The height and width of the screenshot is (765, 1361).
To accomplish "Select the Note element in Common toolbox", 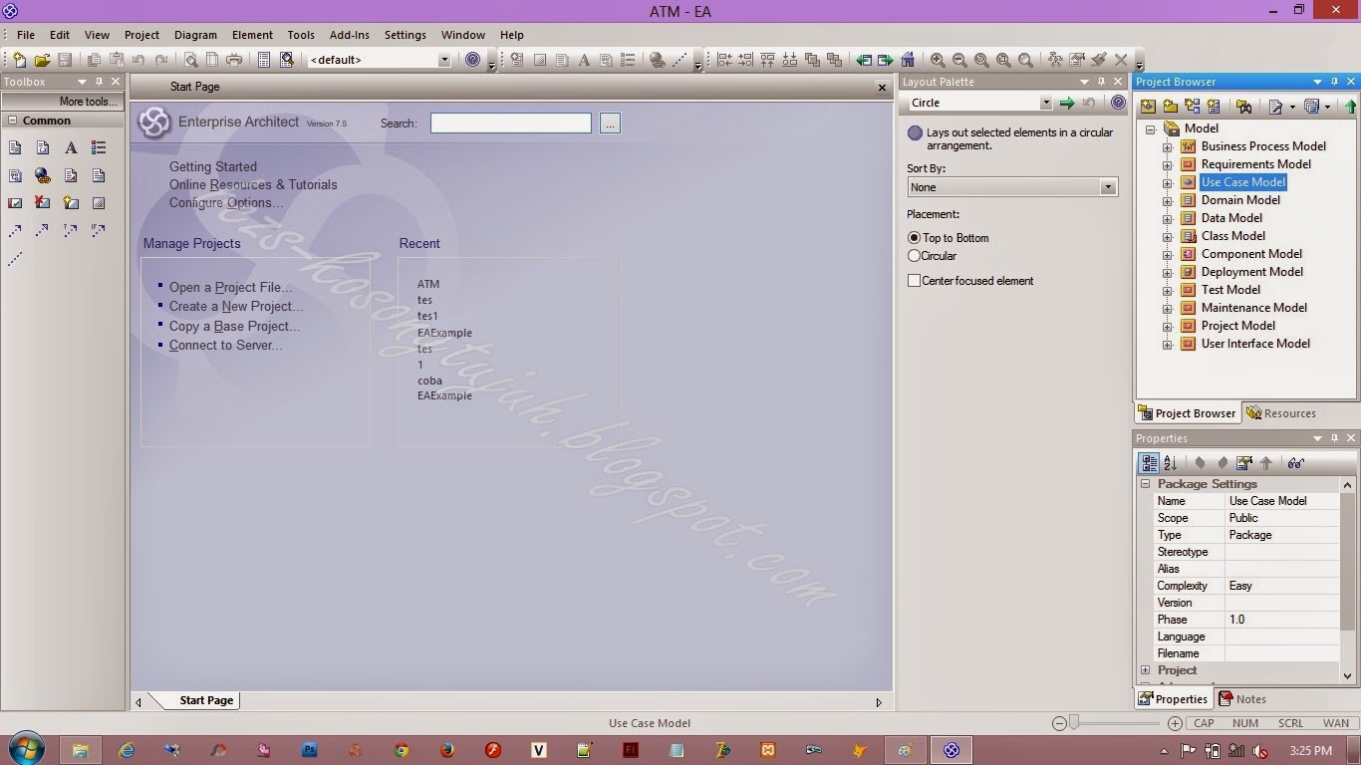I will click(x=15, y=147).
